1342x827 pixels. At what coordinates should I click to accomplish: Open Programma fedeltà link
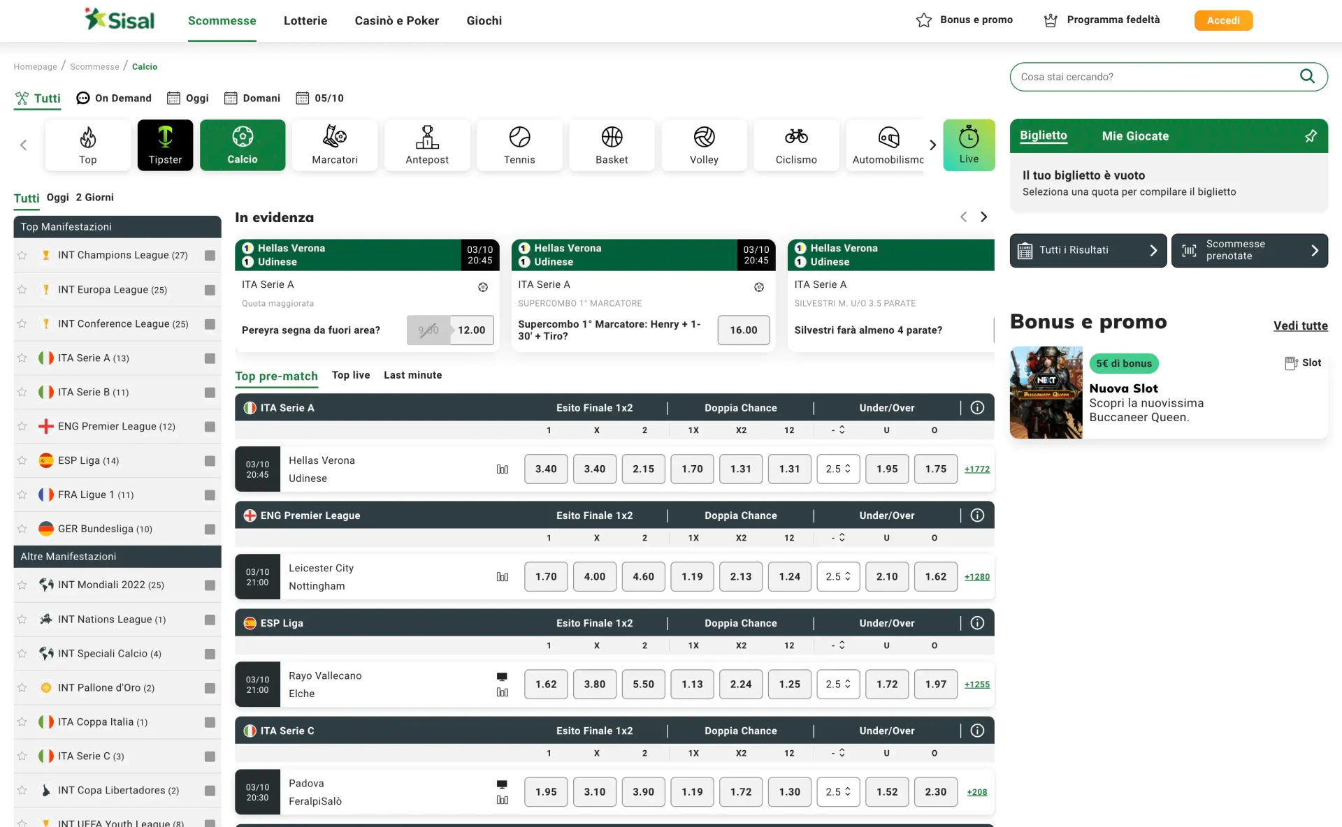[1102, 20]
